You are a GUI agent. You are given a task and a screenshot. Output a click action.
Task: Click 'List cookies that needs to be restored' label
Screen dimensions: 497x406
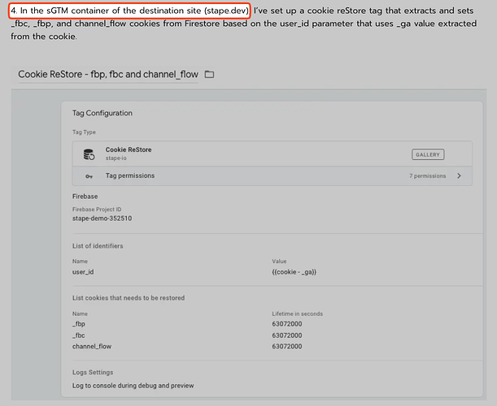[129, 298]
